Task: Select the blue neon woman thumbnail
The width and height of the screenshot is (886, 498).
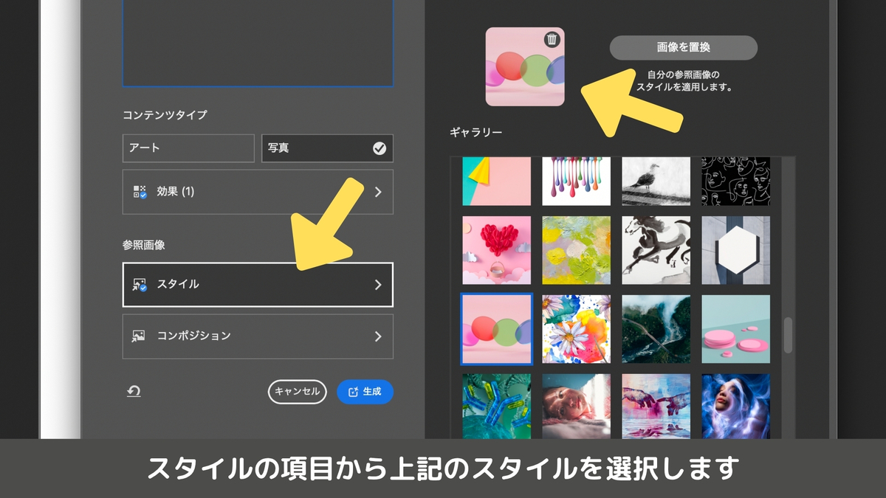Action: tap(736, 407)
